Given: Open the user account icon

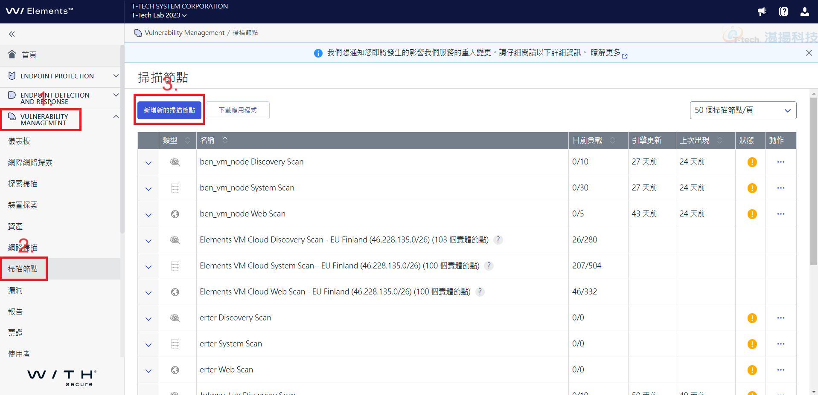Looking at the screenshot, I should [805, 12].
